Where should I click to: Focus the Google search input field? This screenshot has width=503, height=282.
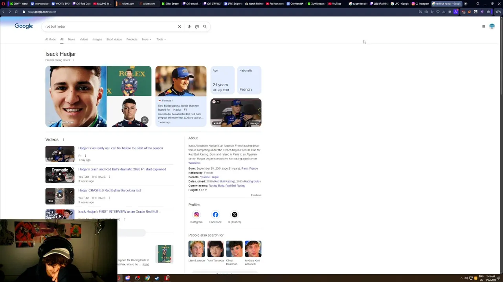[x=110, y=27]
